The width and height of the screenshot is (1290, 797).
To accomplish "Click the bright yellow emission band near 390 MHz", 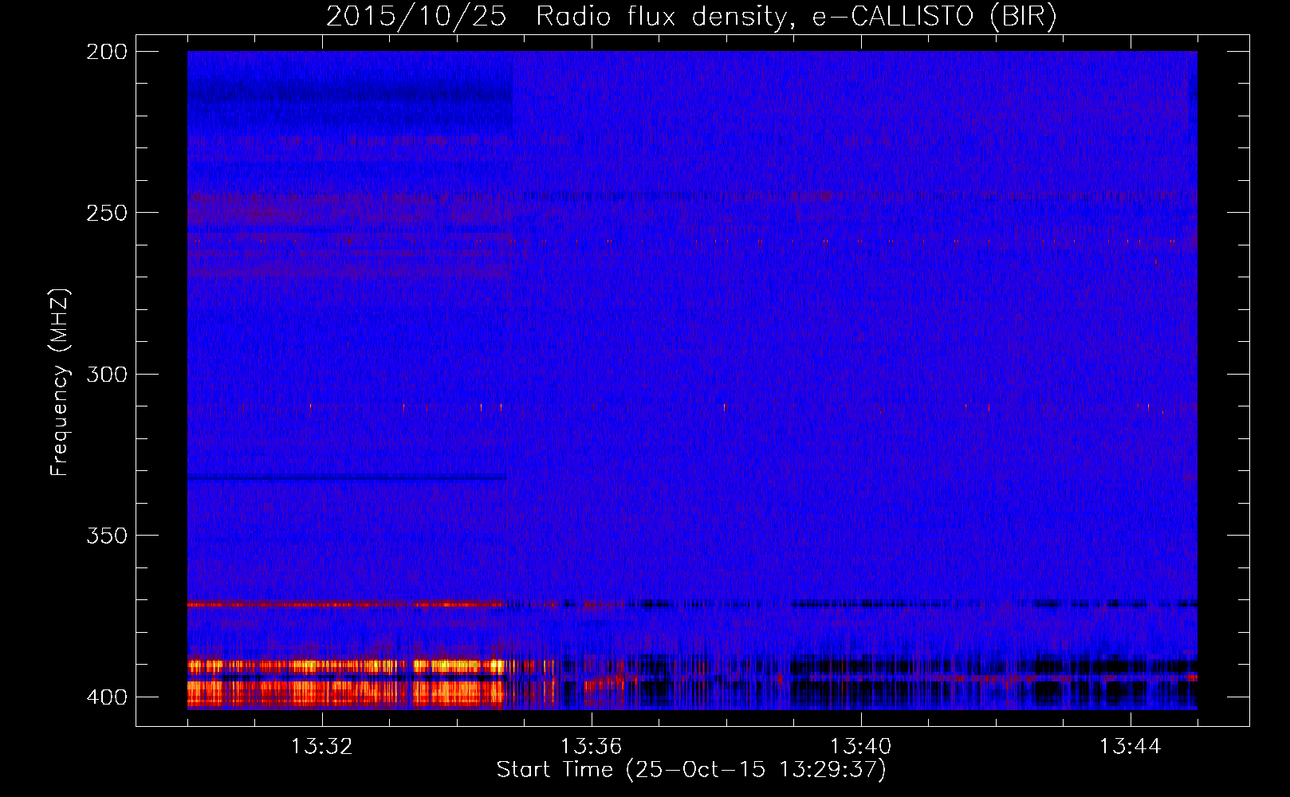I will [346, 666].
